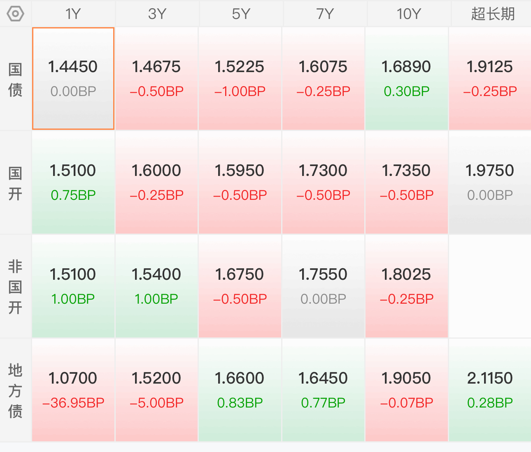Click the 非国开 row label

point(15,287)
